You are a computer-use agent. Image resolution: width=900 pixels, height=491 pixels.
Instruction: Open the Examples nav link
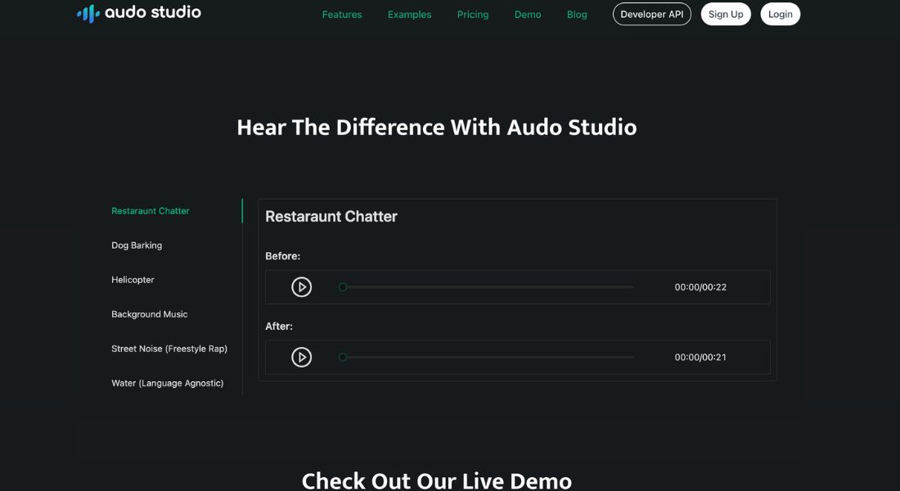click(409, 15)
